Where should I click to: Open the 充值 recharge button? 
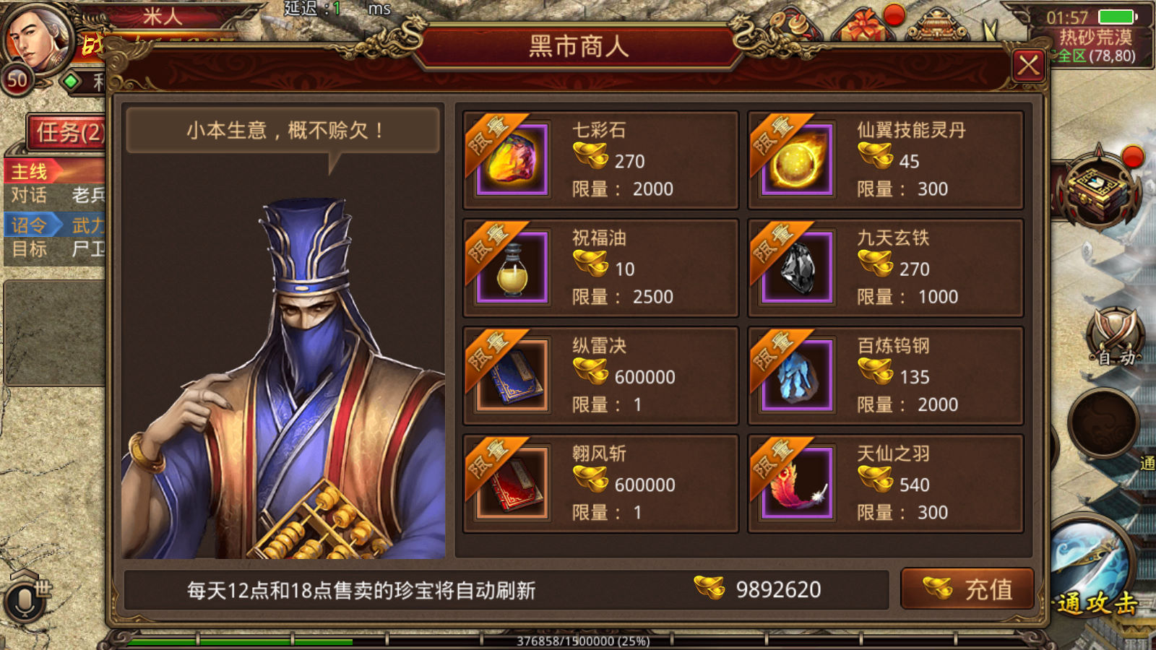tap(967, 589)
